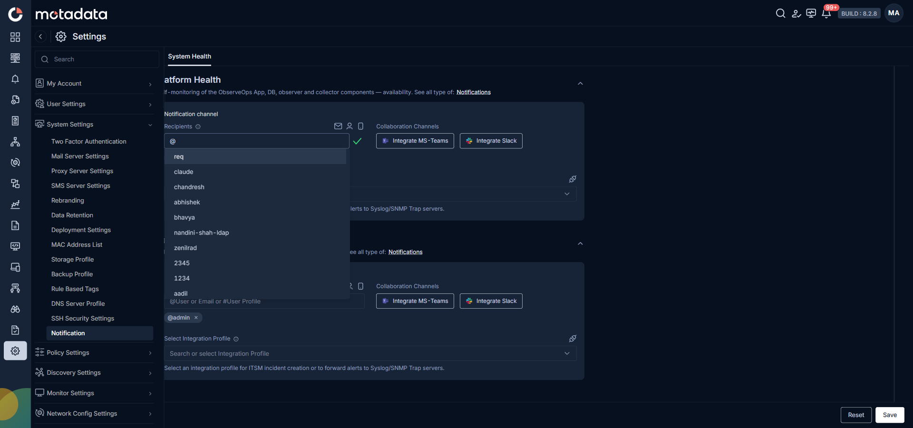This screenshot has height=428, width=913.
Task: Expand Network Config Settings section
Action: (x=94, y=414)
